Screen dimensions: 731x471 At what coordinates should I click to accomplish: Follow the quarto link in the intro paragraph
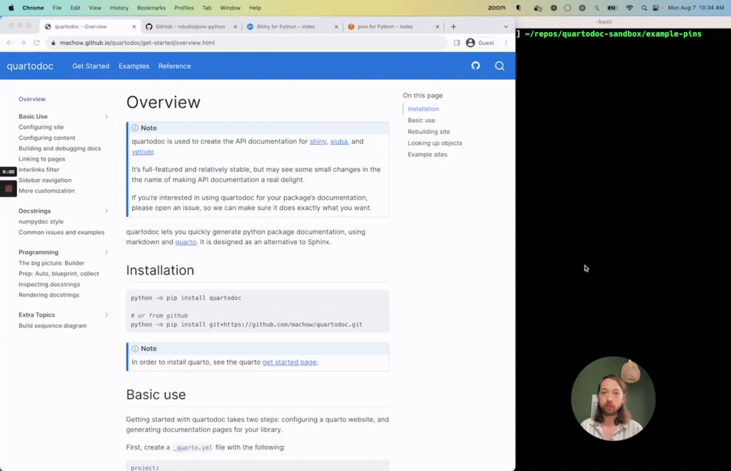point(186,242)
